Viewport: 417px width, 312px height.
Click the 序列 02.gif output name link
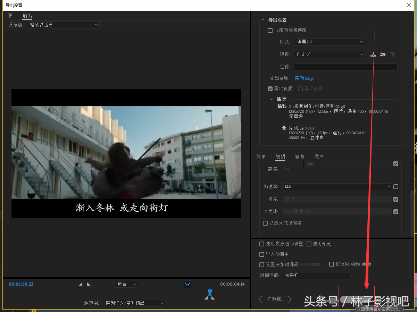click(x=305, y=78)
